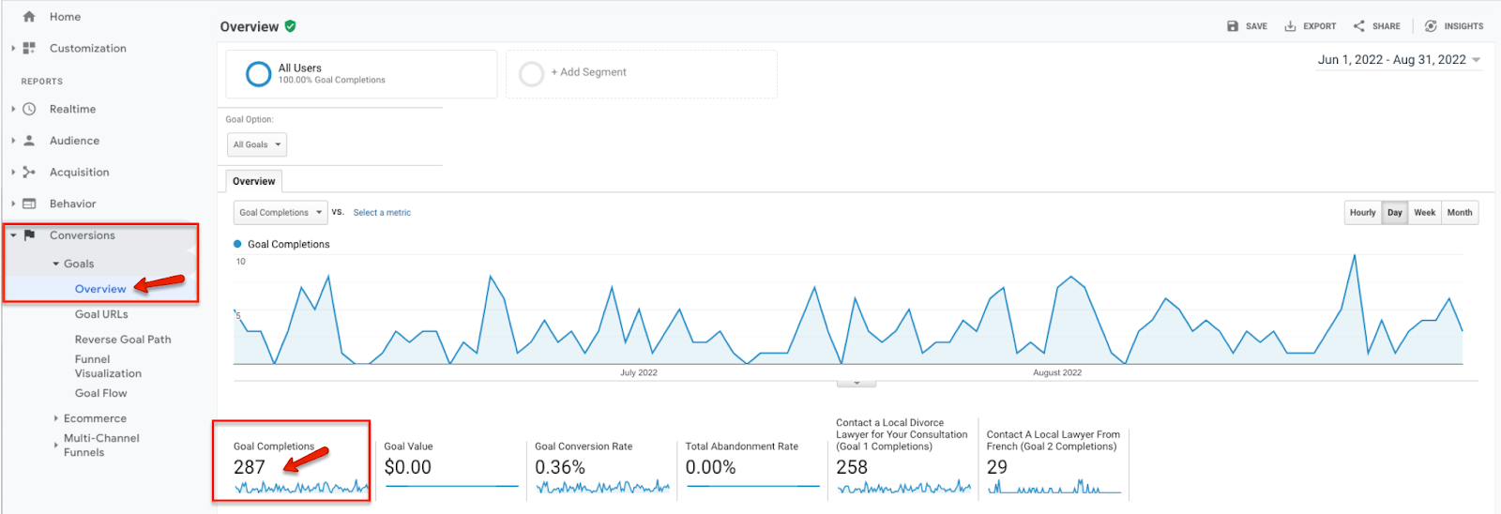
Task: Open Goal URLs report
Action: click(x=101, y=314)
